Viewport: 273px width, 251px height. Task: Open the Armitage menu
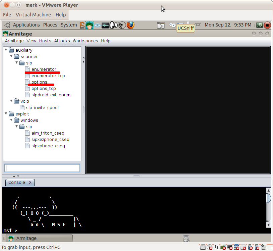point(14,41)
